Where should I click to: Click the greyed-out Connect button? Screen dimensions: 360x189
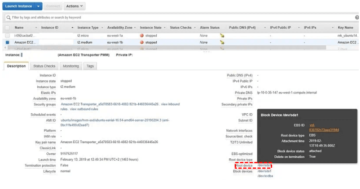pos(53,6)
